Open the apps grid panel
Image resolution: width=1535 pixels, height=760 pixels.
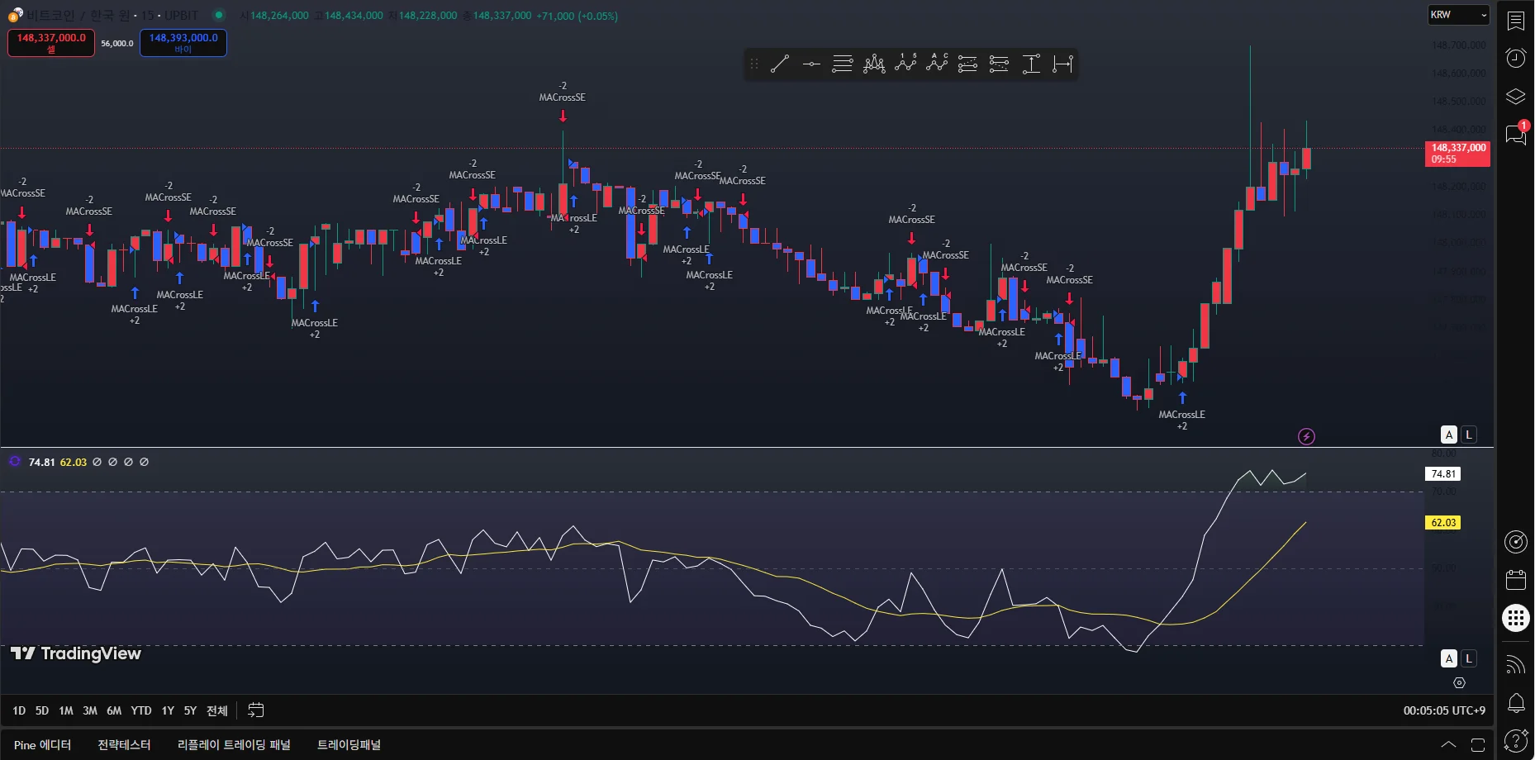[x=1516, y=618]
